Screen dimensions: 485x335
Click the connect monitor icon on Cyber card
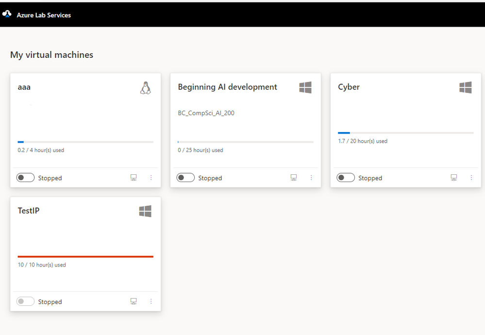click(x=454, y=178)
